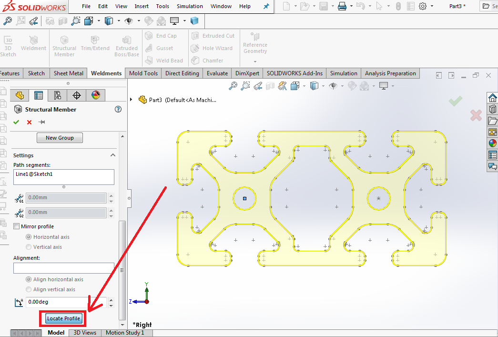
Task: Increase the rotation angle stepper
Action: coord(111,299)
